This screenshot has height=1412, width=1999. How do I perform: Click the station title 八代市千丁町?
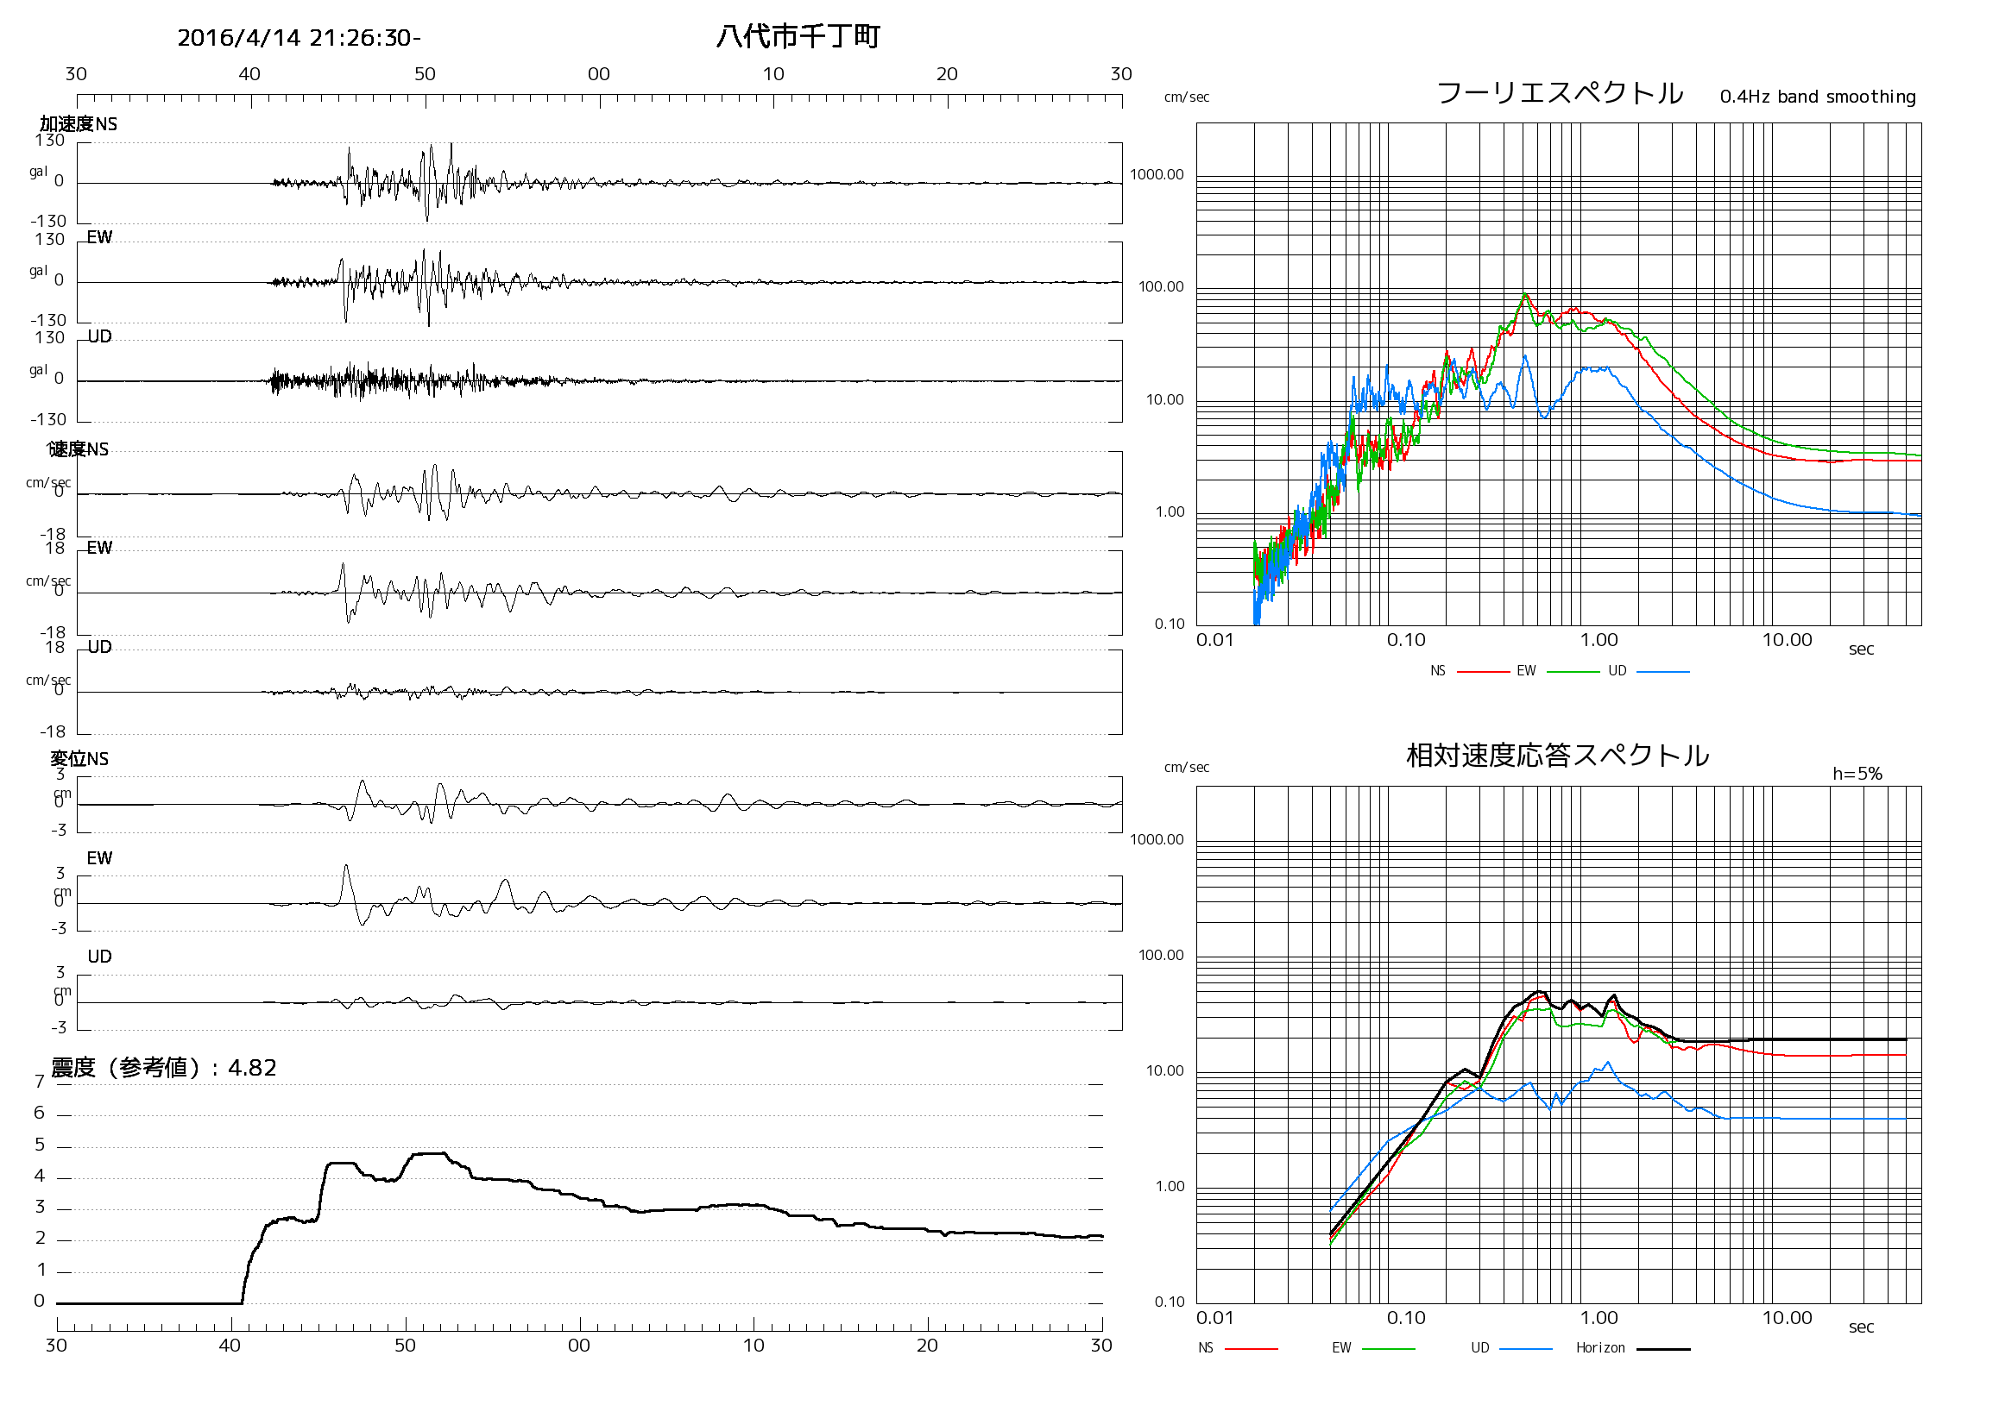click(798, 36)
